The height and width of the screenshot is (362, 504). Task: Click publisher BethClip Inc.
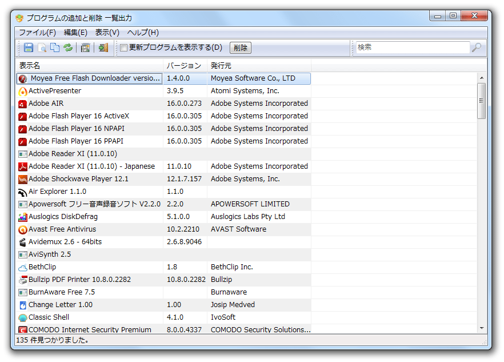click(x=232, y=267)
